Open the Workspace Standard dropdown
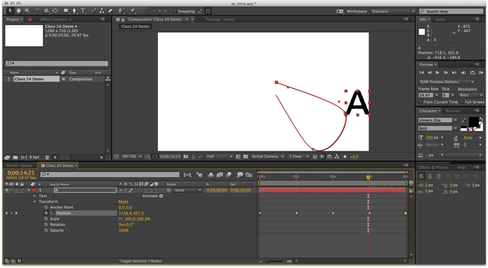Image resolution: width=488 pixels, height=268 pixels. pos(393,11)
